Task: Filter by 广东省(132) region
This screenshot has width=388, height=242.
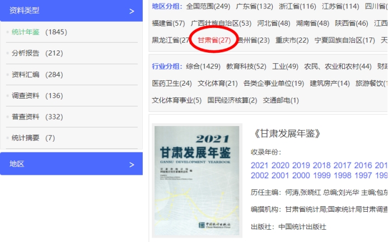Action: [x=254, y=7]
